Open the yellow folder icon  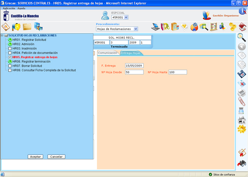tap(27, 27)
